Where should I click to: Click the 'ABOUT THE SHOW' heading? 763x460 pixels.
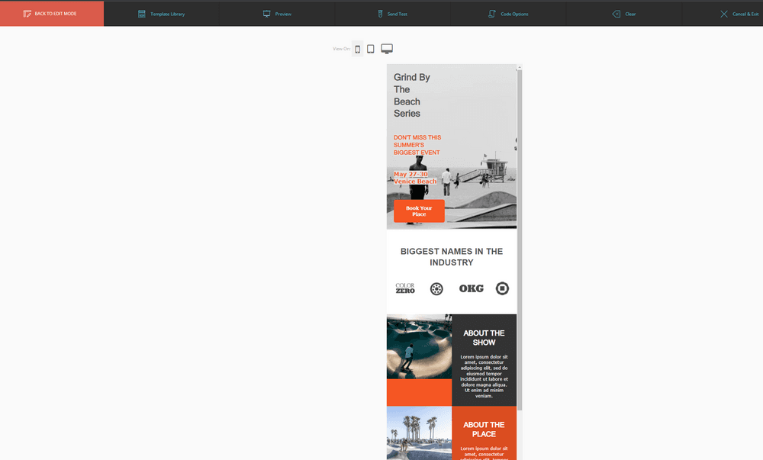pyautogui.click(x=484, y=337)
